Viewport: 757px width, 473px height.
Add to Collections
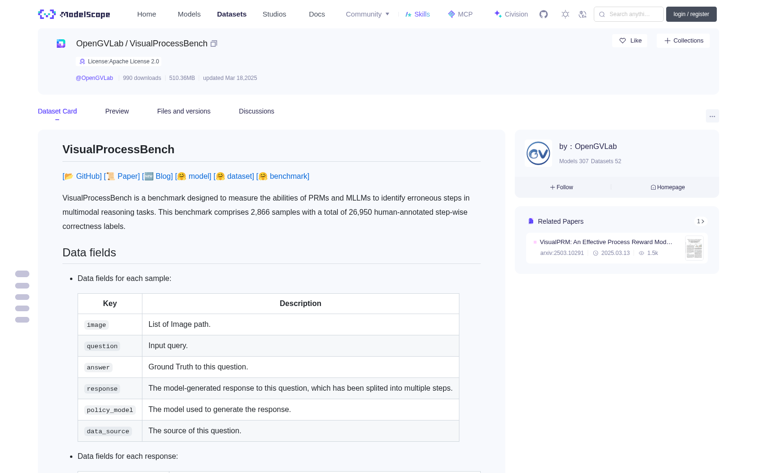click(683, 41)
